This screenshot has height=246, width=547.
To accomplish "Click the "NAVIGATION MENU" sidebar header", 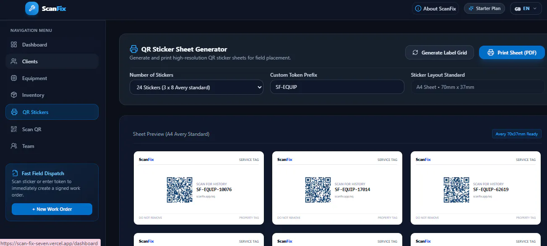I will tap(31, 31).
